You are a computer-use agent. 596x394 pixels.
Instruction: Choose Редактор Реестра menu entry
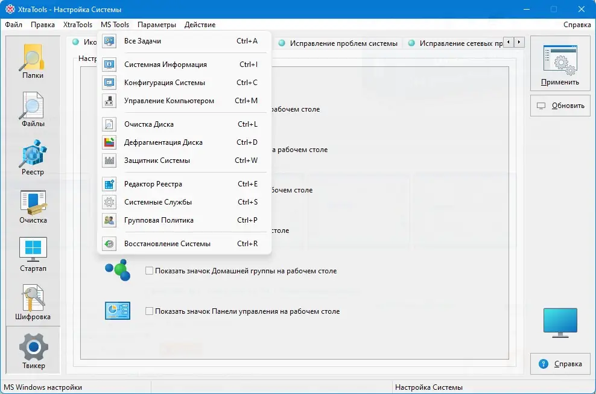pyautogui.click(x=185, y=184)
